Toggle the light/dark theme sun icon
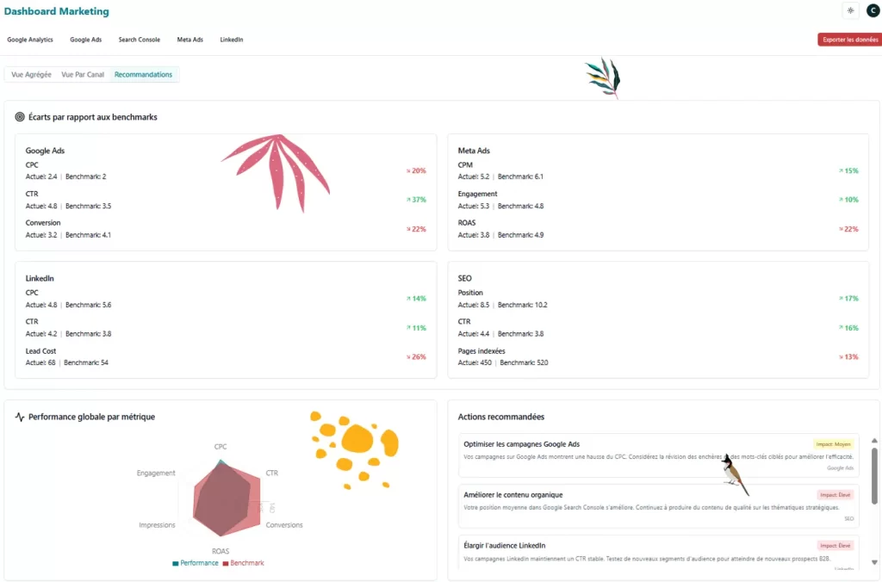 click(850, 11)
